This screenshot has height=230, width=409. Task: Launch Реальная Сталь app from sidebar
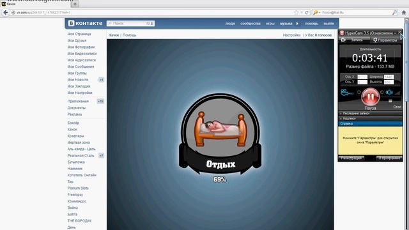(81, 155)
